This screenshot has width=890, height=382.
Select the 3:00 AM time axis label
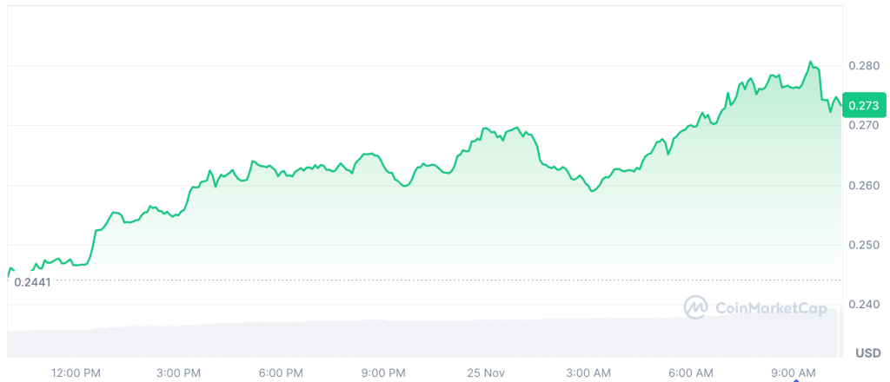[588, 372]
